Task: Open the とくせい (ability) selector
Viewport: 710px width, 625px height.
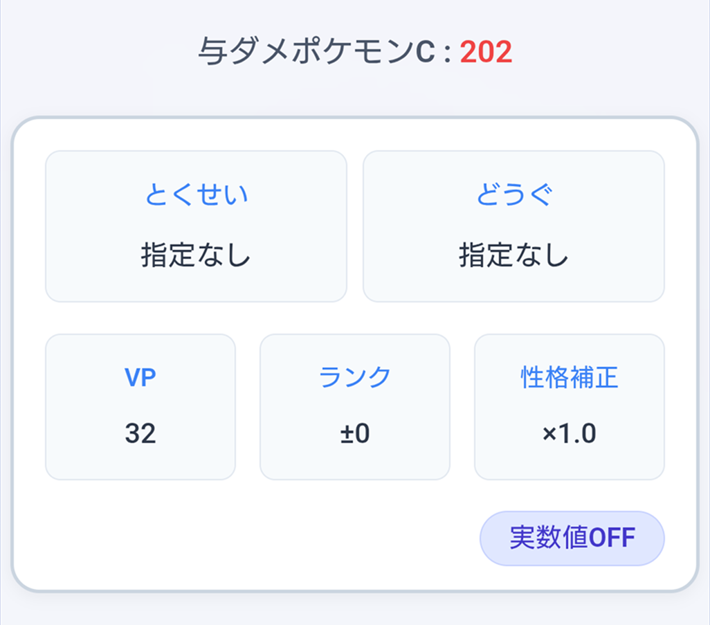Action: pyautogui.click(x=196, y=227)
